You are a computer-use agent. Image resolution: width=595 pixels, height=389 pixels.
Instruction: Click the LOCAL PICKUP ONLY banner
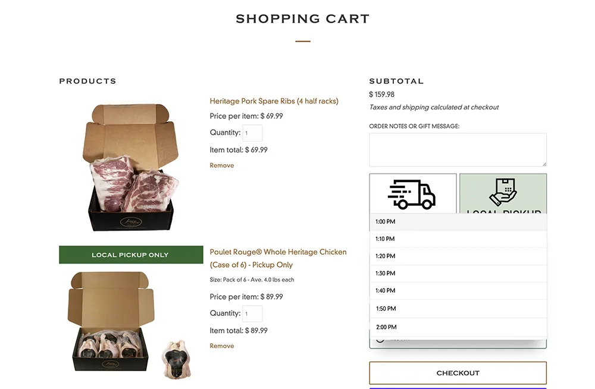[x=131, y=255]
